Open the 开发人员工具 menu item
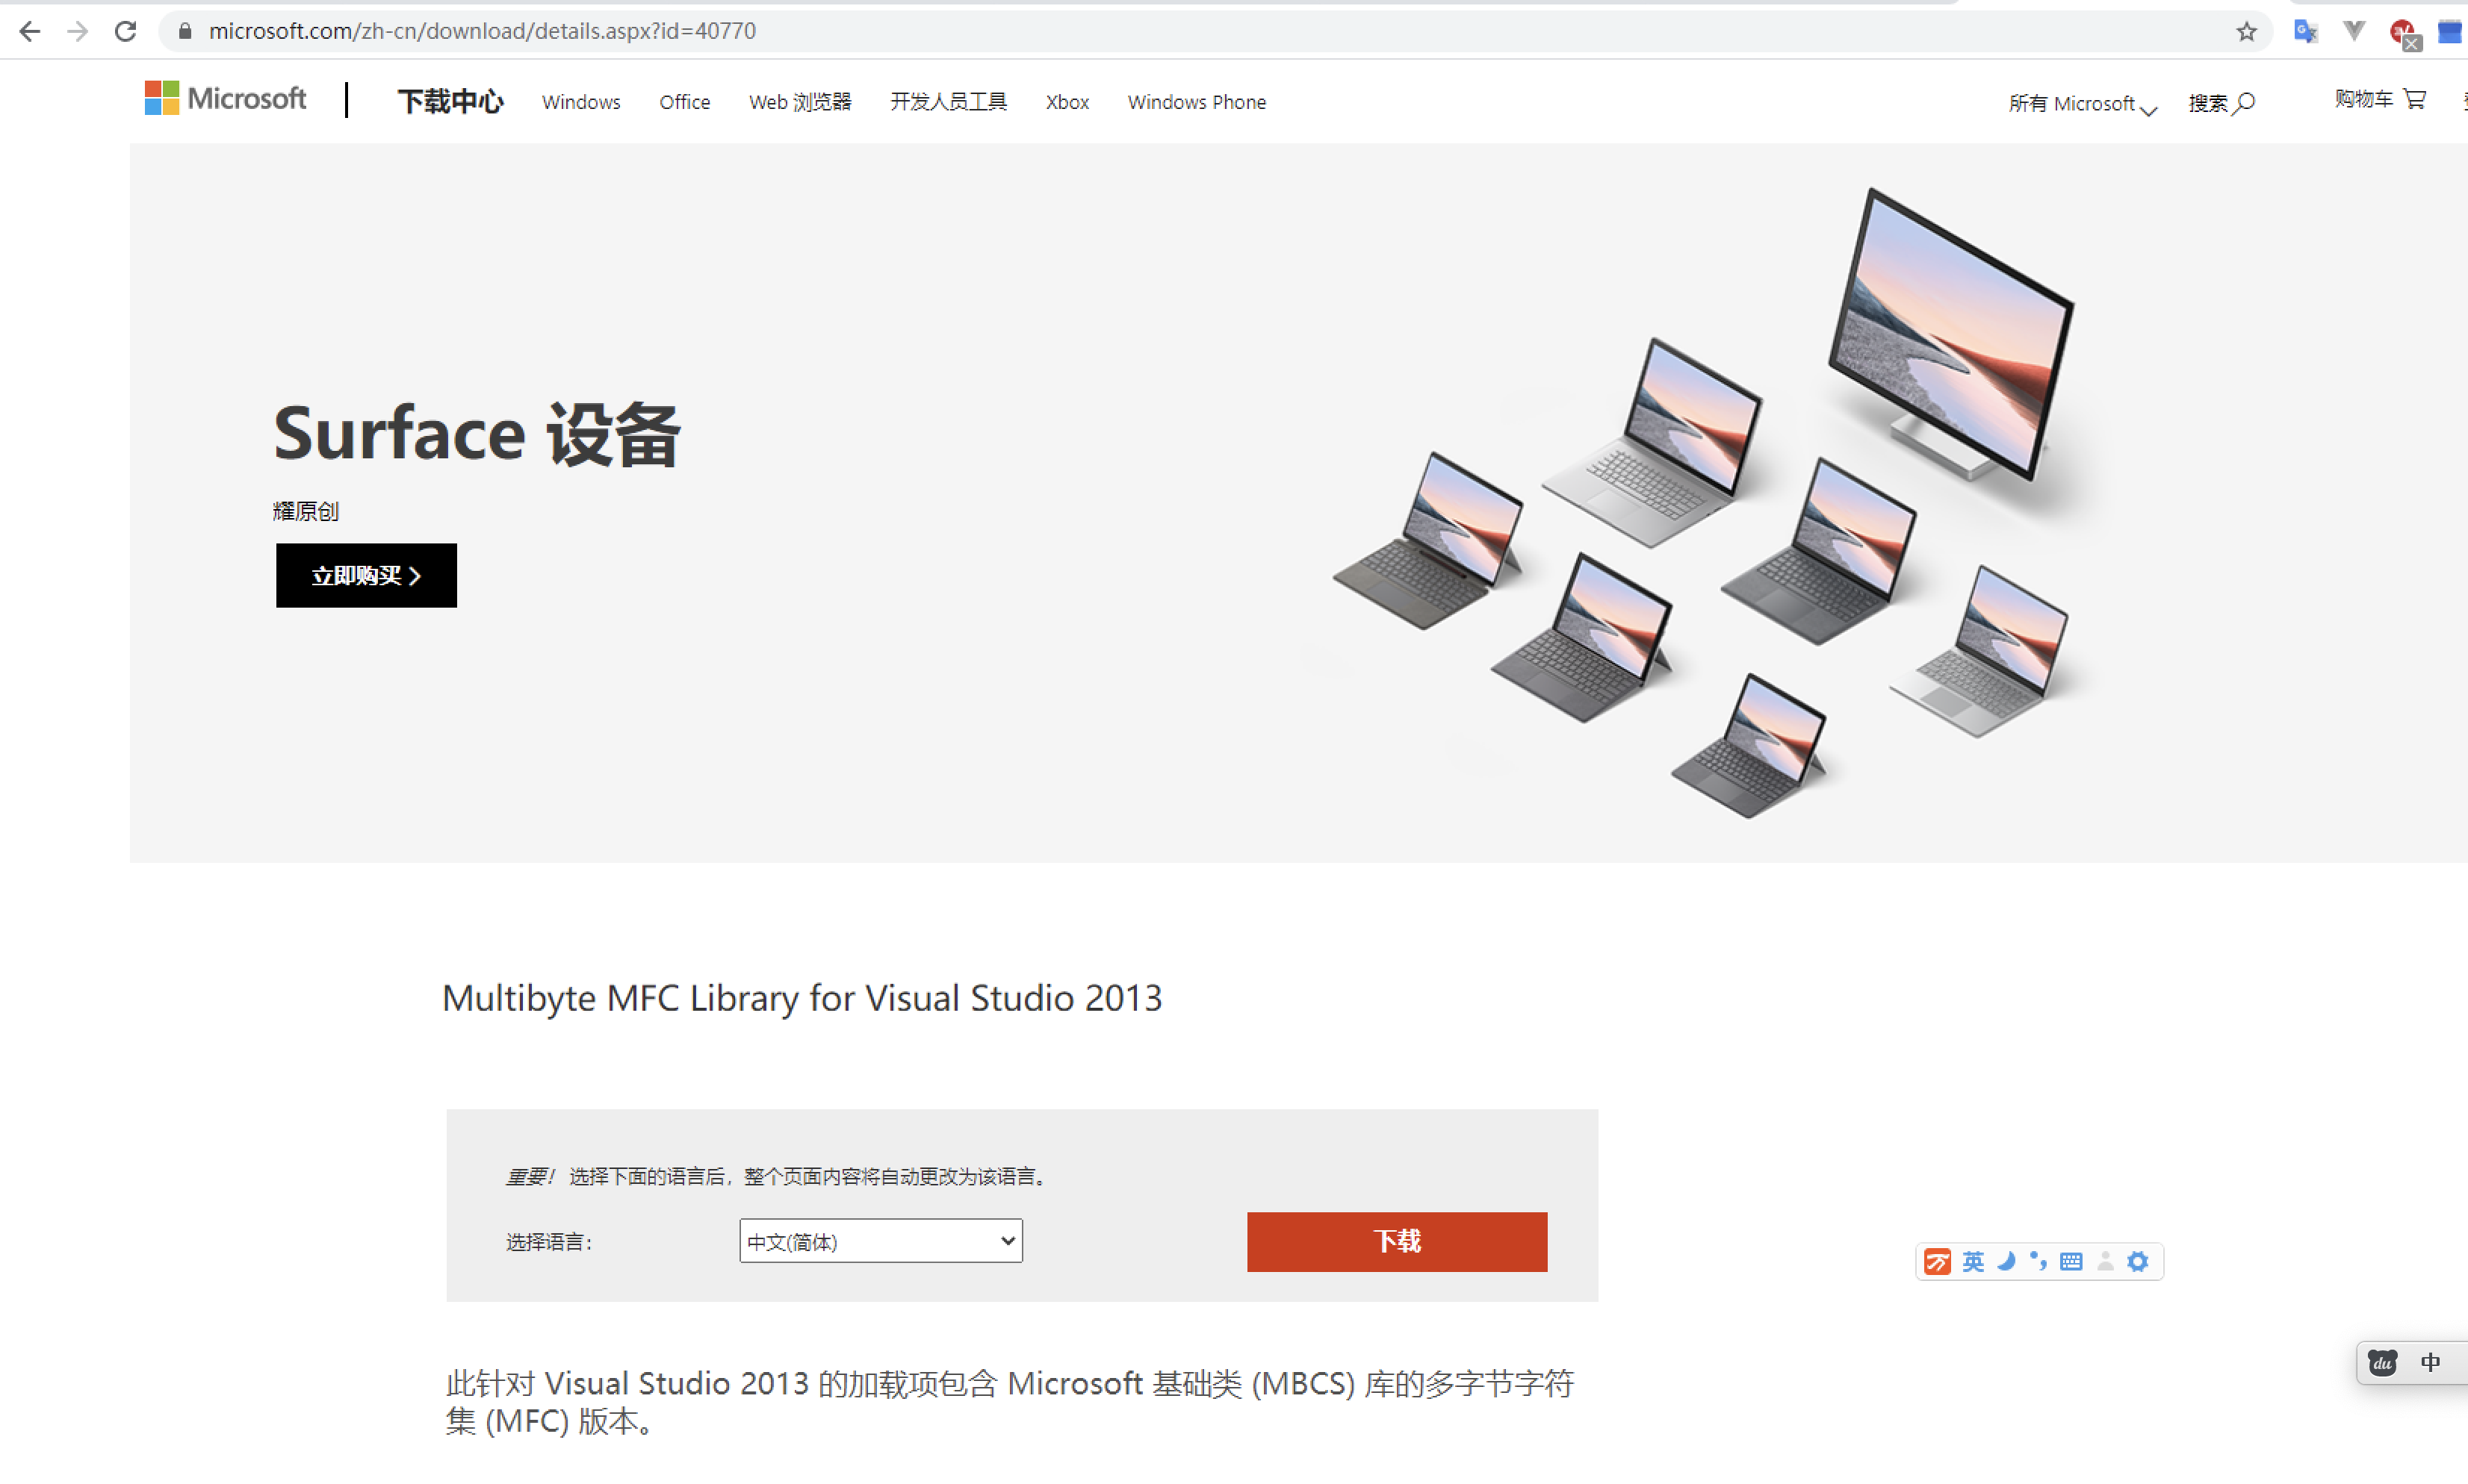The height and width of the screenshot is (1484, 2468). click(x=947, y=102)
